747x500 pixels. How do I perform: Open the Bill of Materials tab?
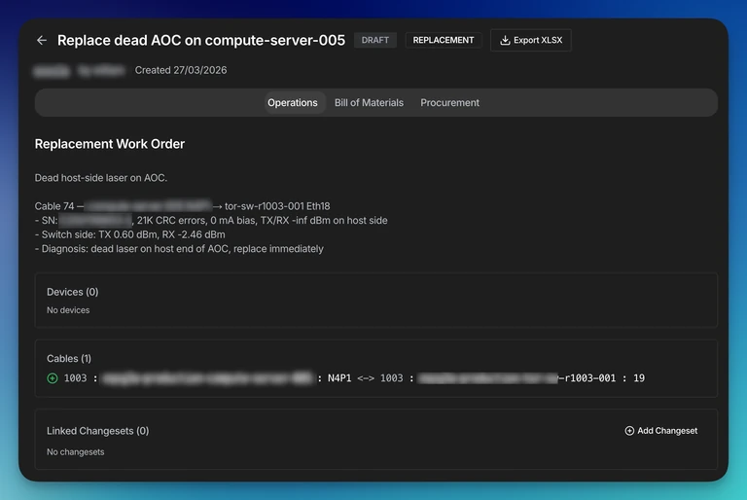pos(369,103)
